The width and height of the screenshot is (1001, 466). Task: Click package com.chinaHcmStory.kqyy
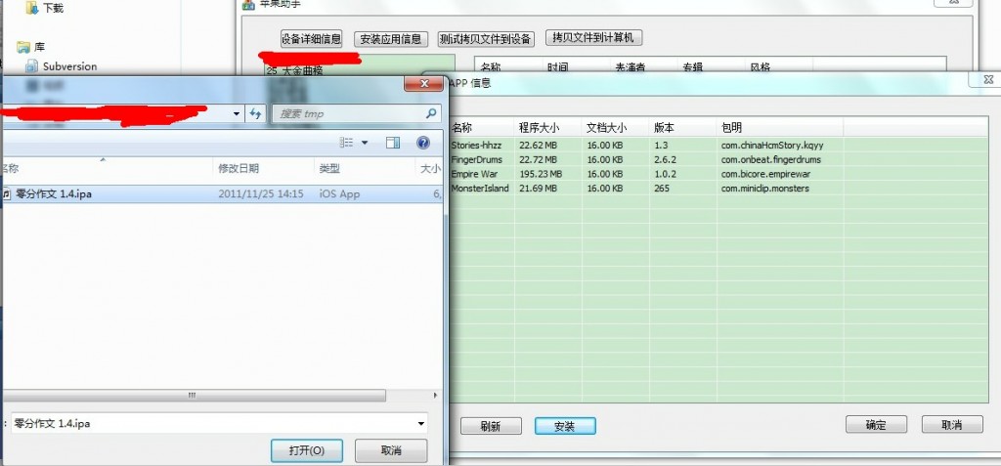coord(772,145)
